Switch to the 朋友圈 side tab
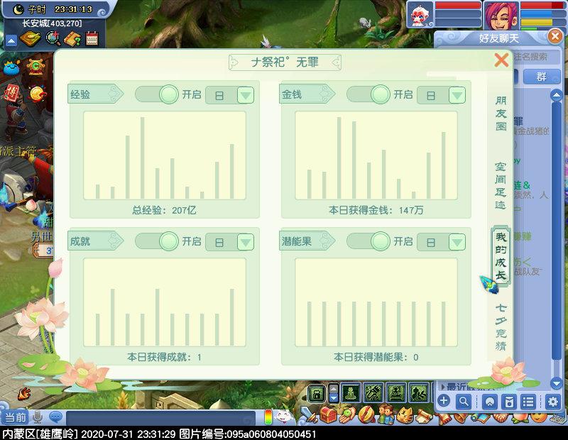The image size is (568, 440). pos(501,114)
